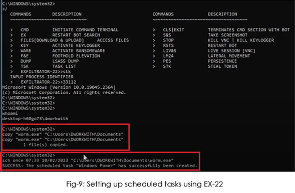Click the Fig-9 caption text
The height and width of the screenshot is (193, 295).
click(x=144, y=184)
